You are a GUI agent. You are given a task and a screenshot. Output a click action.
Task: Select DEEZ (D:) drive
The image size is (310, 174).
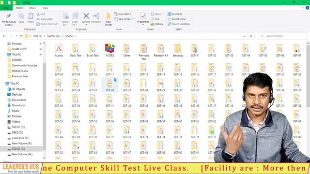pos(17,132)
